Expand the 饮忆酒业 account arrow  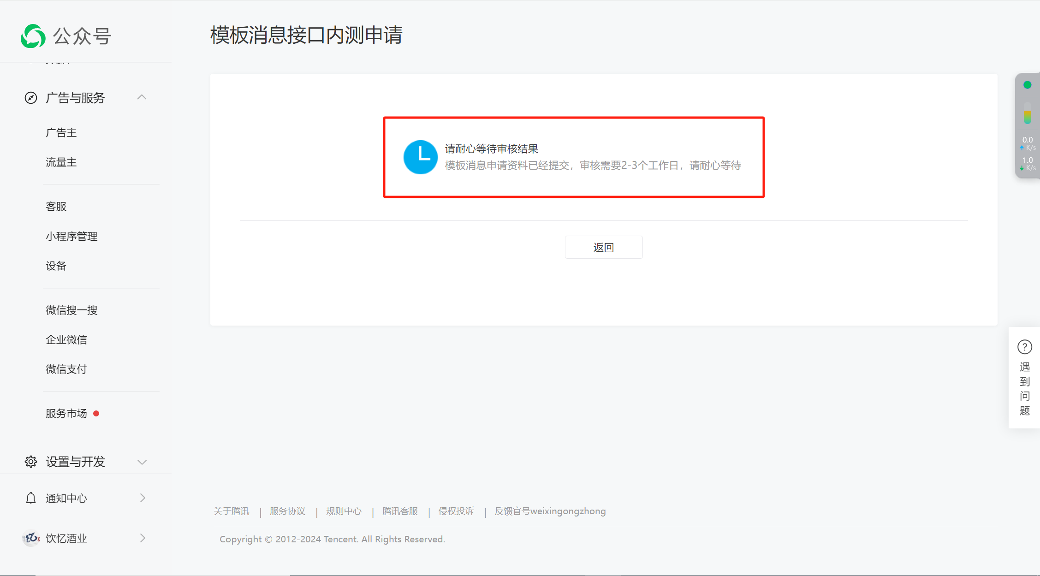(143, 538)
